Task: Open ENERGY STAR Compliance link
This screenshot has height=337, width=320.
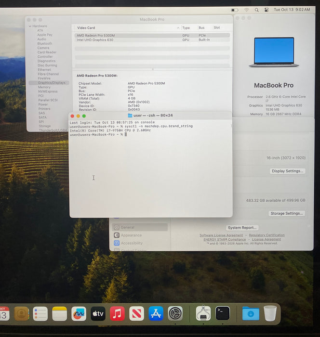Action: [x=225, y=239]
